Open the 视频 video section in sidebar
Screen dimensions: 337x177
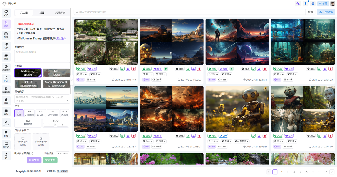[x=6, y=35]
